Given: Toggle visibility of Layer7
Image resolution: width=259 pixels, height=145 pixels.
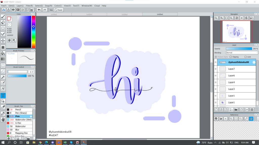Looking at the screenshot, I should tap(215, 69).
